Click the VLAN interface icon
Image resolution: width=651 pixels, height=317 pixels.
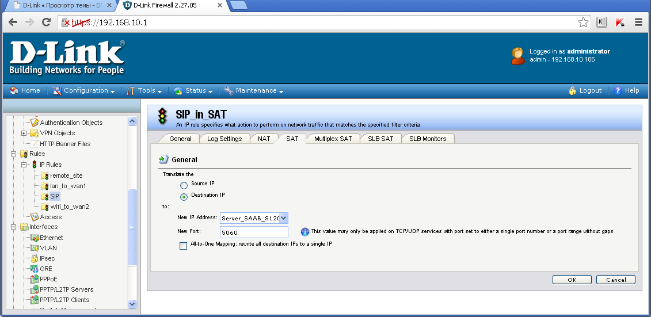coord(35,248)
